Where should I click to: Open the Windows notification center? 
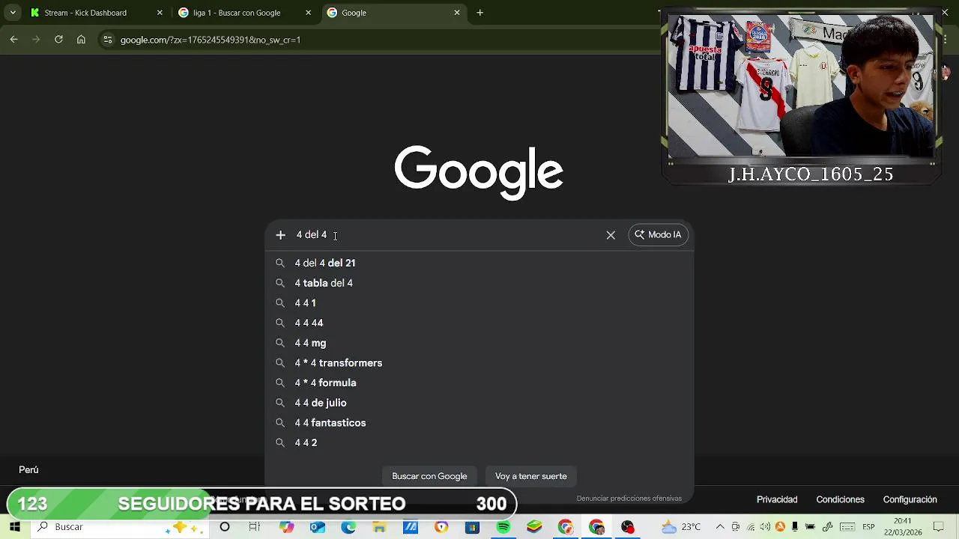[939, 527]
